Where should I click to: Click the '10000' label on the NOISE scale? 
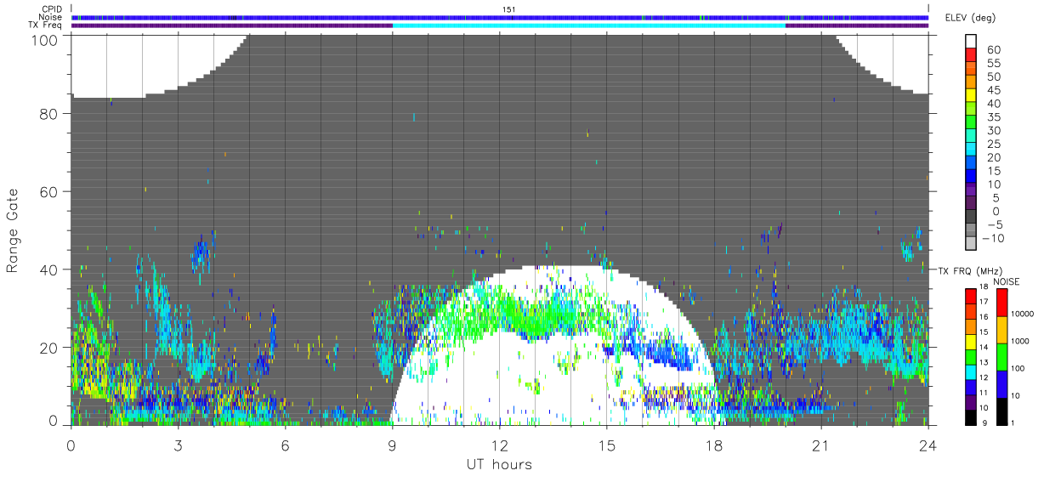[x=1024, y=314]
